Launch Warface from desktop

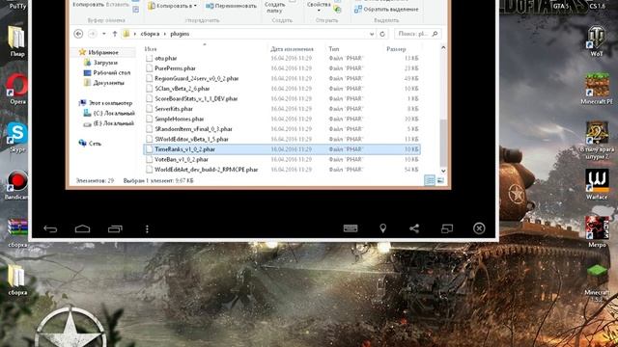pyautogui.click(x=597, y=184)
